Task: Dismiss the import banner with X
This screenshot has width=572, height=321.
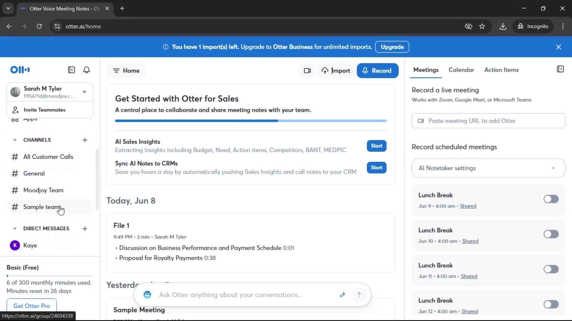Action: point(559,47)
